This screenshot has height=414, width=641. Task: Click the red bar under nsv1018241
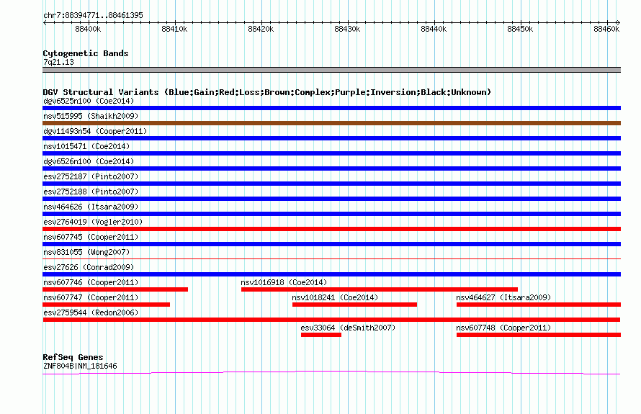(354, 305)
